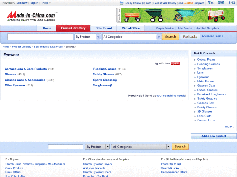Click Search & Index footer link
This screenshot has width=237, height=177.
(170, 168)
